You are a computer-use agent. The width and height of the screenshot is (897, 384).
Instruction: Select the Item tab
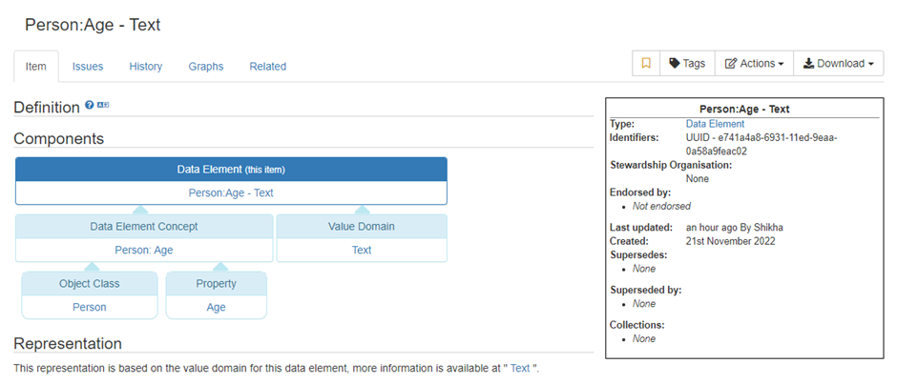click(36, 67)
